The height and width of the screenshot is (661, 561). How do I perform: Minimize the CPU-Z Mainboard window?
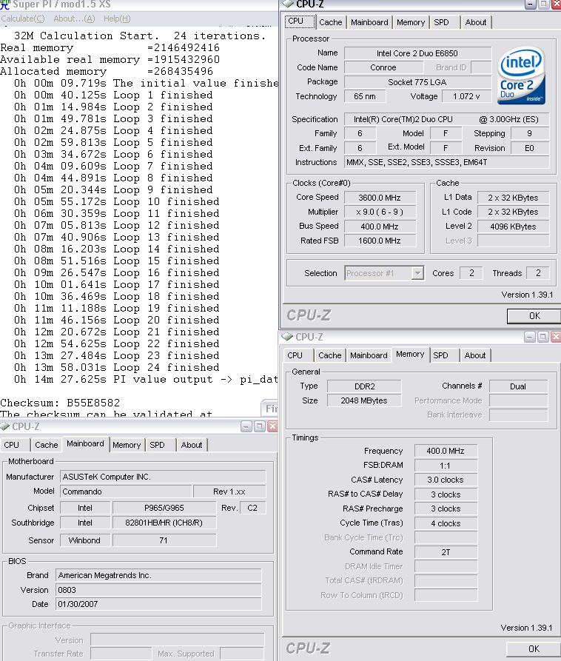click(246, 426)
